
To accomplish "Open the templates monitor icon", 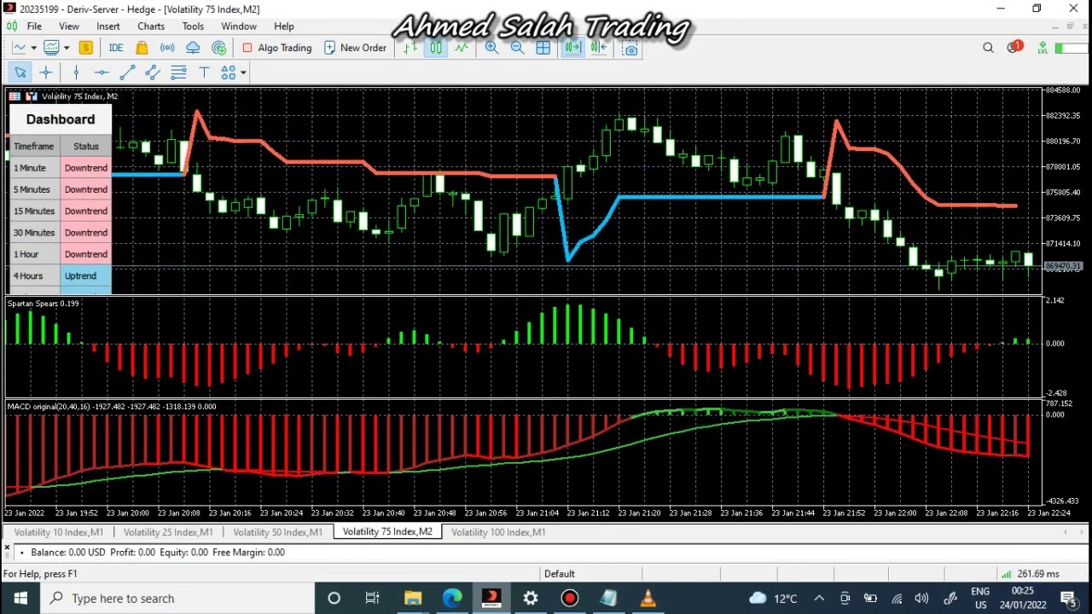I will coord(51,48).
